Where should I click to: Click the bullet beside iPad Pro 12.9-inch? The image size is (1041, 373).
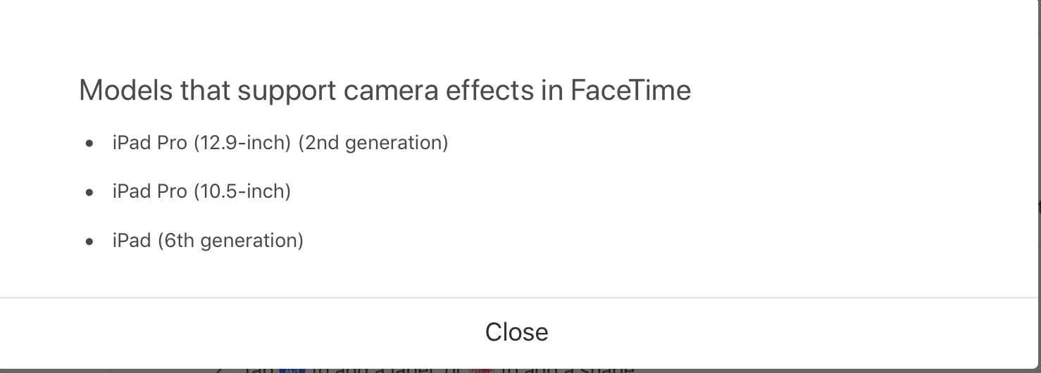[89, 144]
